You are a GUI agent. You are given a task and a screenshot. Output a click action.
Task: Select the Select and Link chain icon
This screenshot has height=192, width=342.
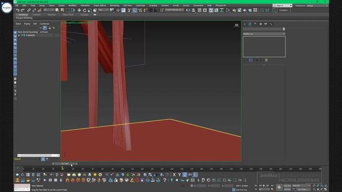29,10
